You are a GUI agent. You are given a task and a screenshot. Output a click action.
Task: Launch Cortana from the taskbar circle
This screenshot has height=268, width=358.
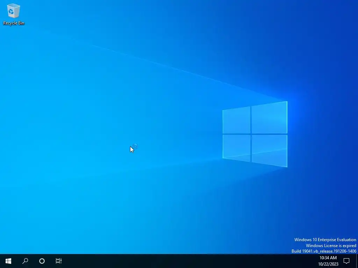click(x=42, y=261)
